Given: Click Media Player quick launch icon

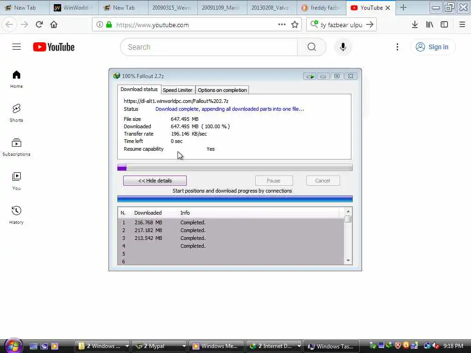Looking at the screenshot, I should [55, 346].
